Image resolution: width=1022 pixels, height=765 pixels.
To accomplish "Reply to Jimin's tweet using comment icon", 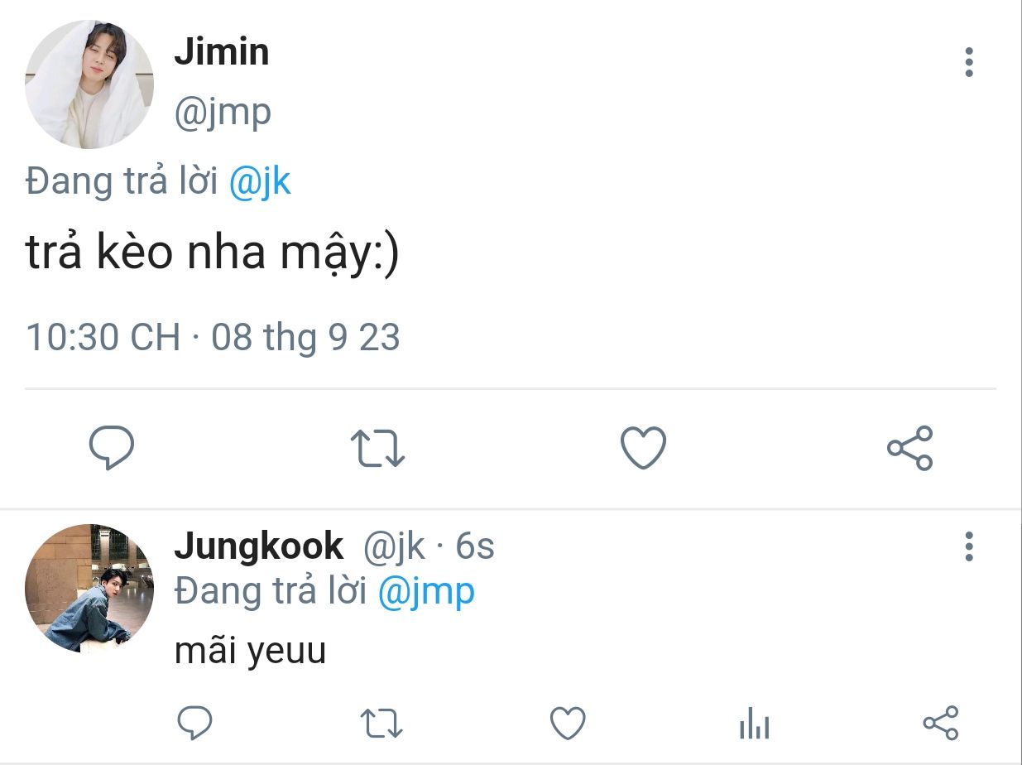I will pos(112,448).
